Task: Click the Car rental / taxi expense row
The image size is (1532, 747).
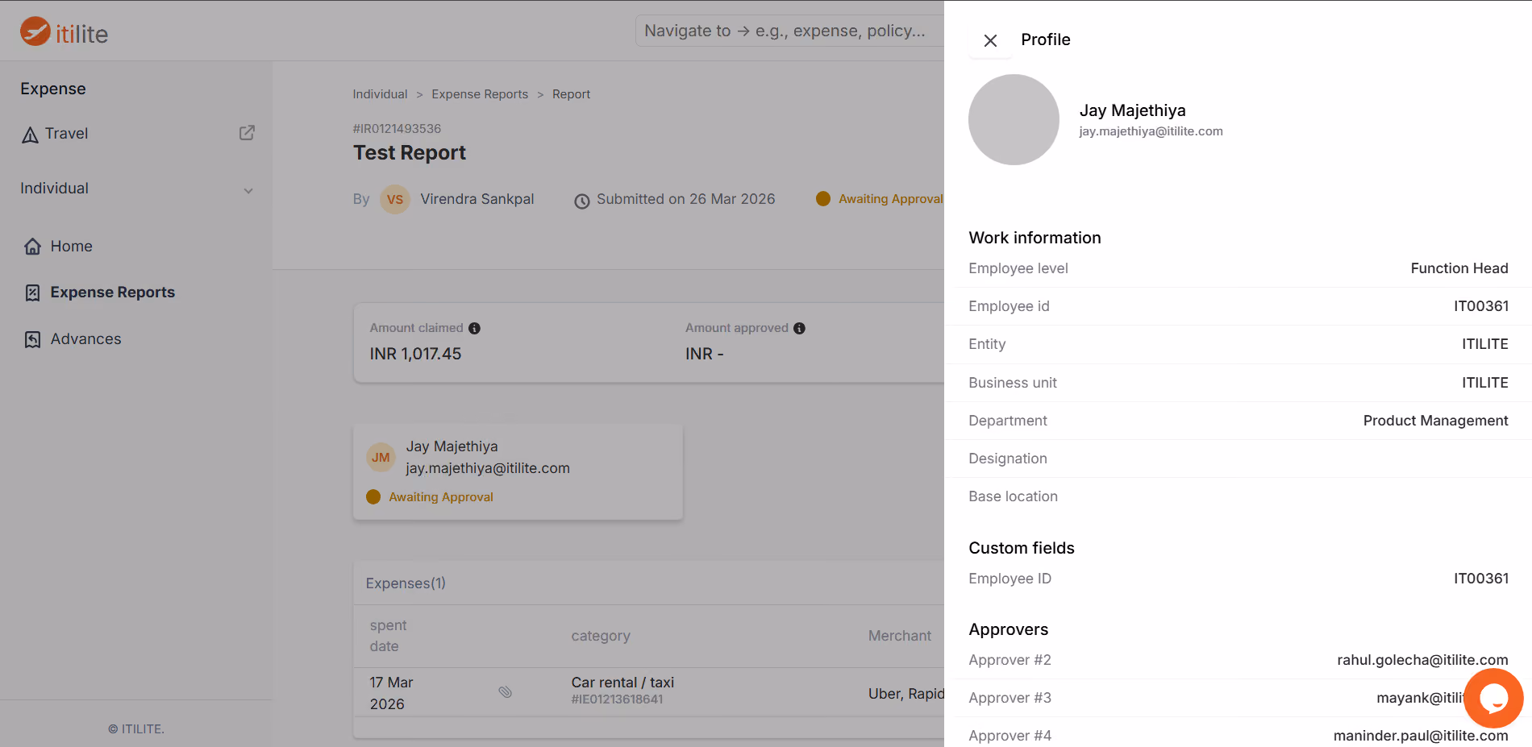Action: pyautogui.click(x=649, y=692)
